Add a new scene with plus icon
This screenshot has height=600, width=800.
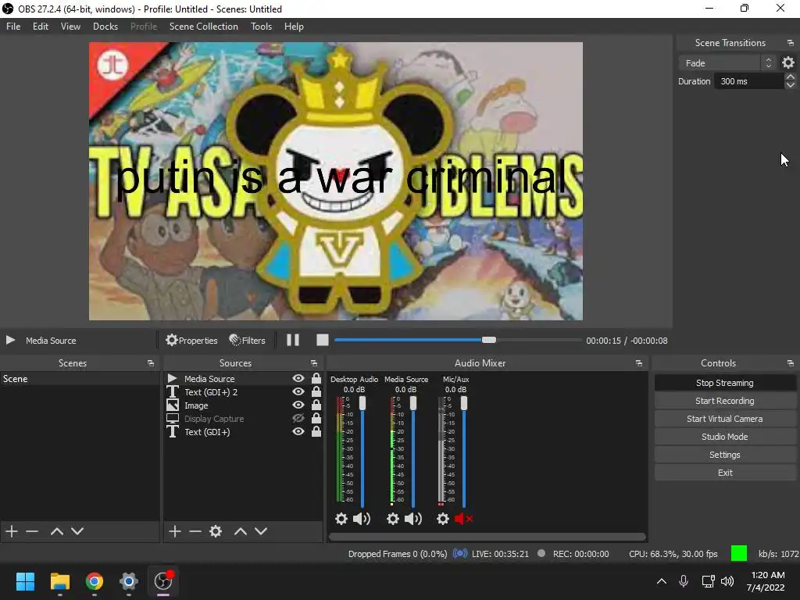(12, 531)
